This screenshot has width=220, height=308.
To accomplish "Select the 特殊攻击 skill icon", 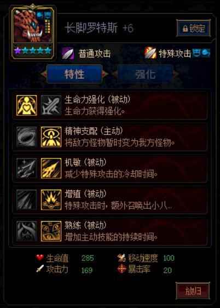I will click(x=150, y=53).
